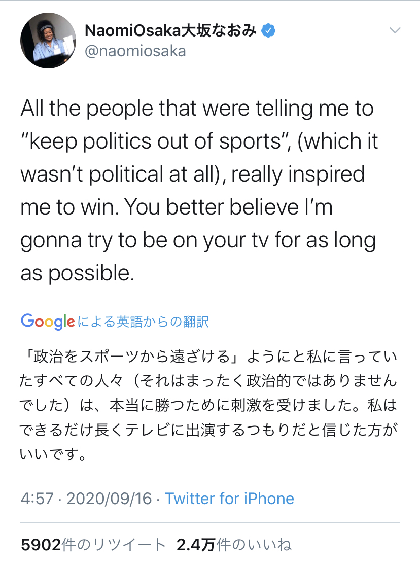Image resolution: width=420 pixels, height=569 pixels.
Task: Open Naomi Osaka's profile avatar photo
Action: (x=48, y=40)
